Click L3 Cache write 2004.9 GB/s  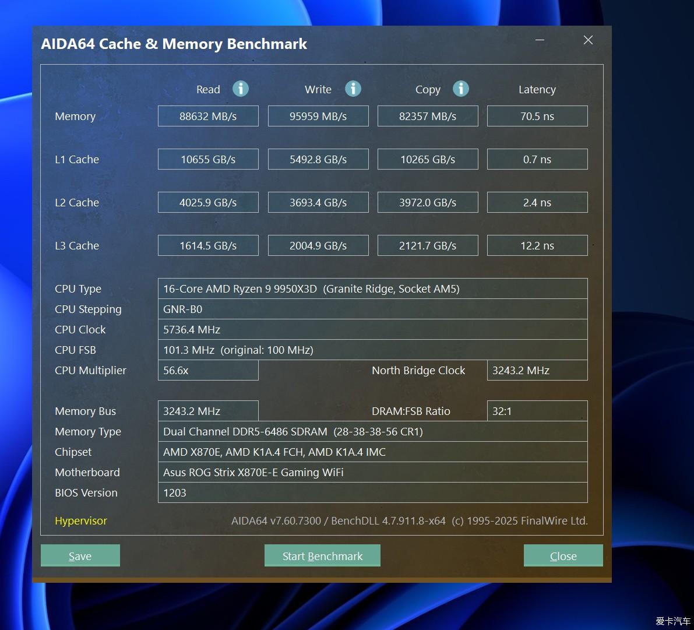(318, 245)
